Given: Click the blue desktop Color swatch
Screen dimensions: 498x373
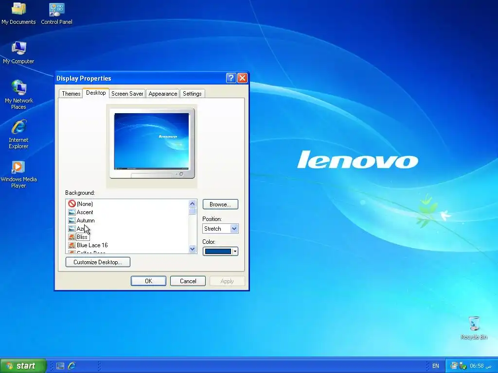Looking at the screenshot, I should point(218,251).
